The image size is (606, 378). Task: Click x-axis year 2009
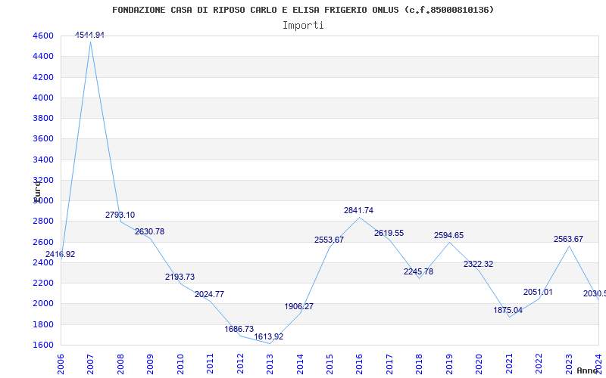coord(150,364)
